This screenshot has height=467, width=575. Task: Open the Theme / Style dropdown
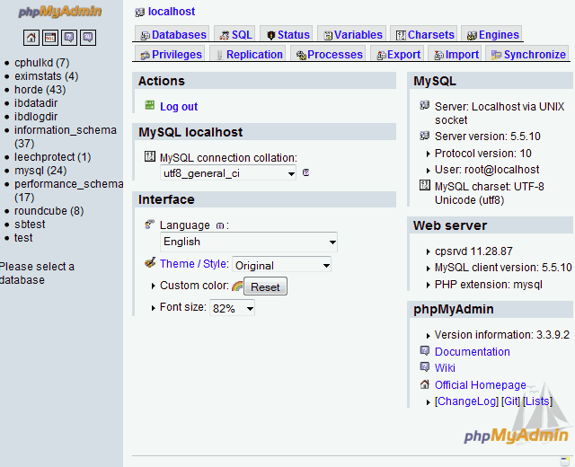(281, 265)
